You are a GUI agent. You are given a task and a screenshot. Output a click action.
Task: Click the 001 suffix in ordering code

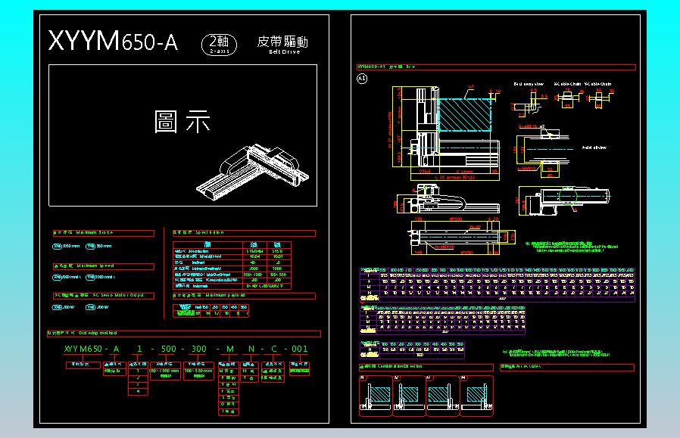click(x=300, y=349)
